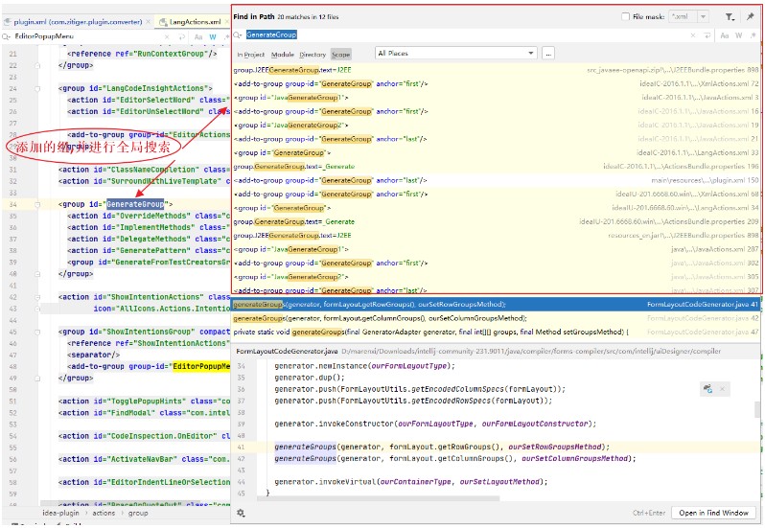Click actions breadcrumb
This screenshot has width=765, height=528.
point(104,513)
